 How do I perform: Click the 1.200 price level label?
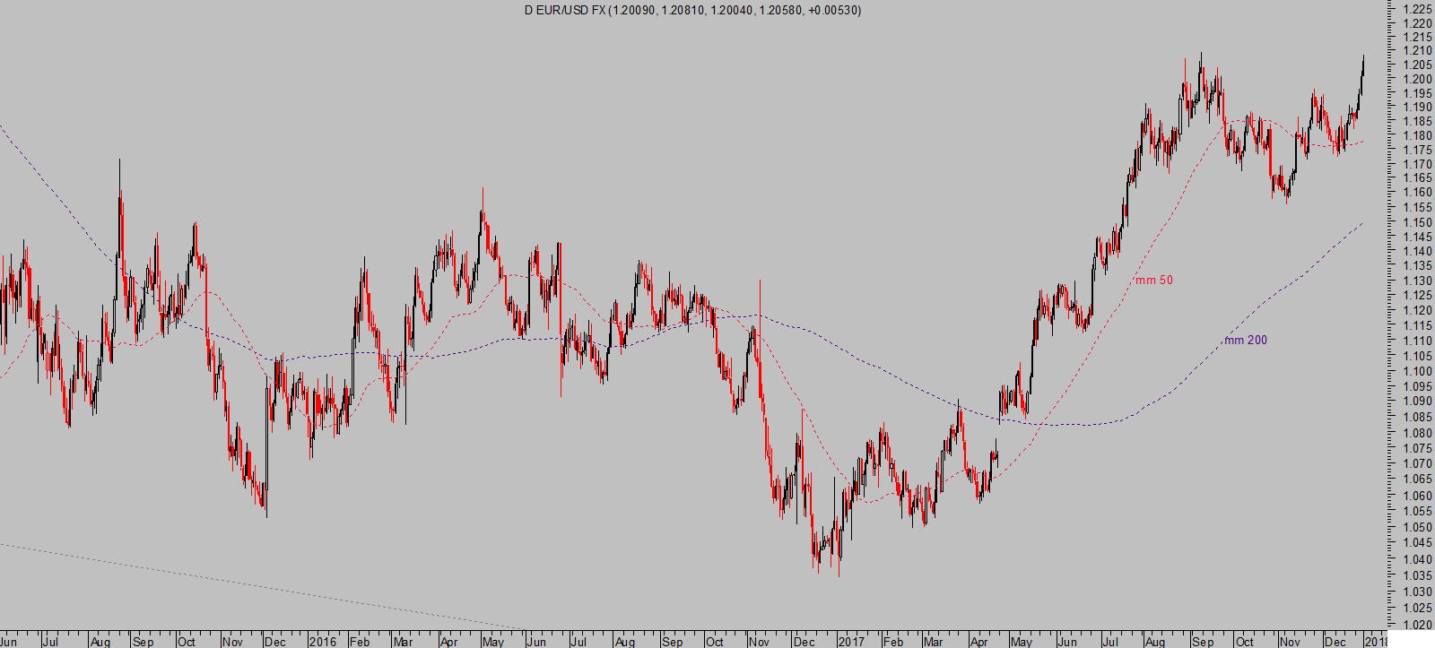pos(1417,79)
